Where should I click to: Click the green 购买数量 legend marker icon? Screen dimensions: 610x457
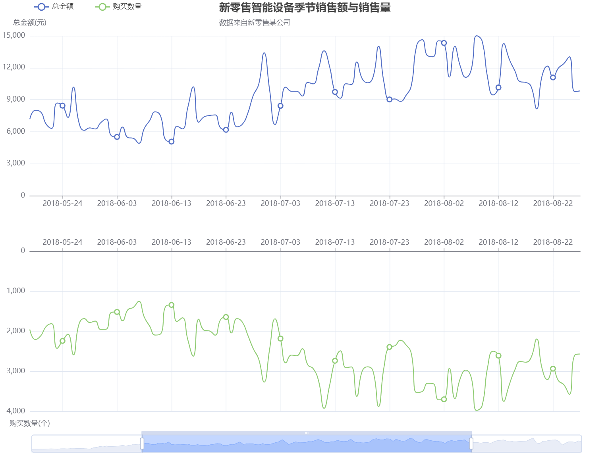pyautogui.click(x=102, y=7)
